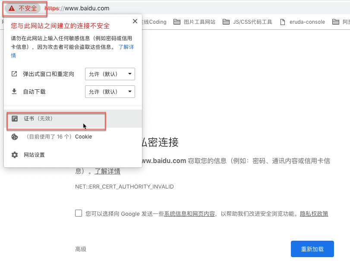Open the 系统信息和网页内容 link

click(189, 214)
